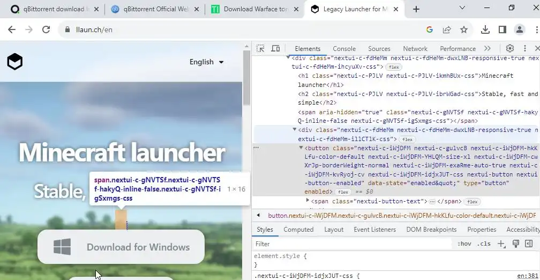Activate the DevTools inspect element picker
This screenshot has width=540, height=280.
tap(260, 49)
